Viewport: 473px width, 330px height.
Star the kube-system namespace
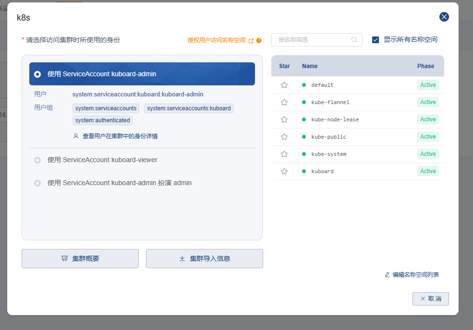point(284,154)
